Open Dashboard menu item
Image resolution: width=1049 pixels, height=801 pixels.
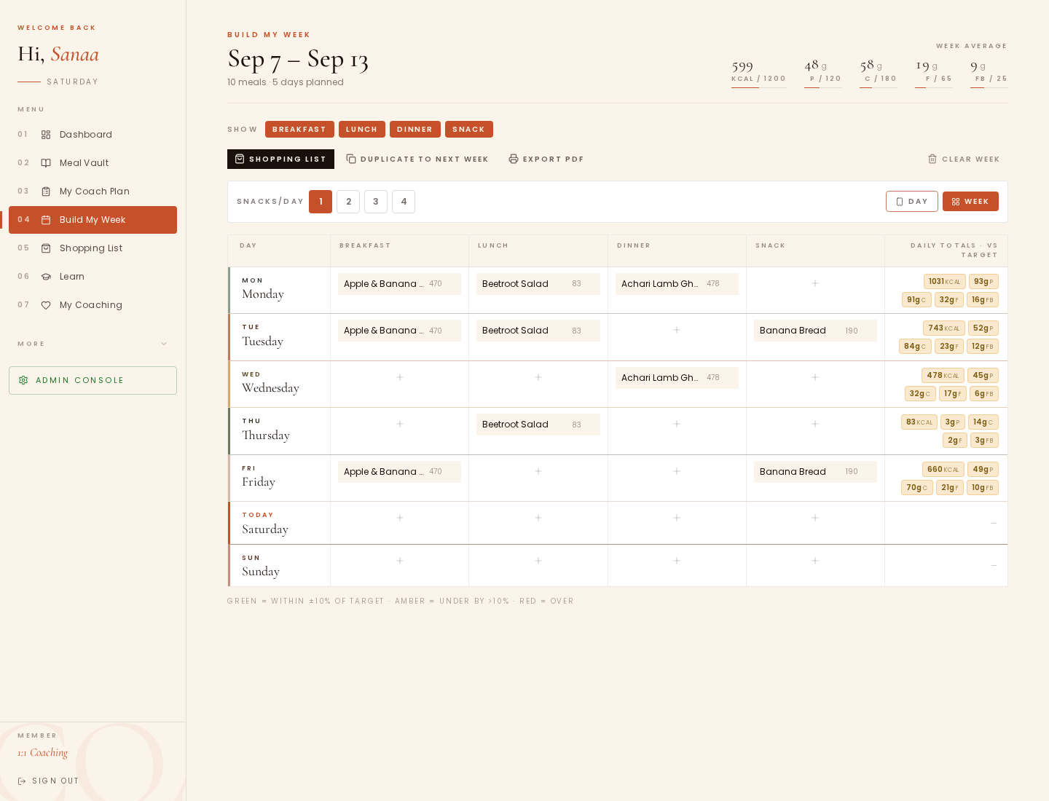coord(93,135)
